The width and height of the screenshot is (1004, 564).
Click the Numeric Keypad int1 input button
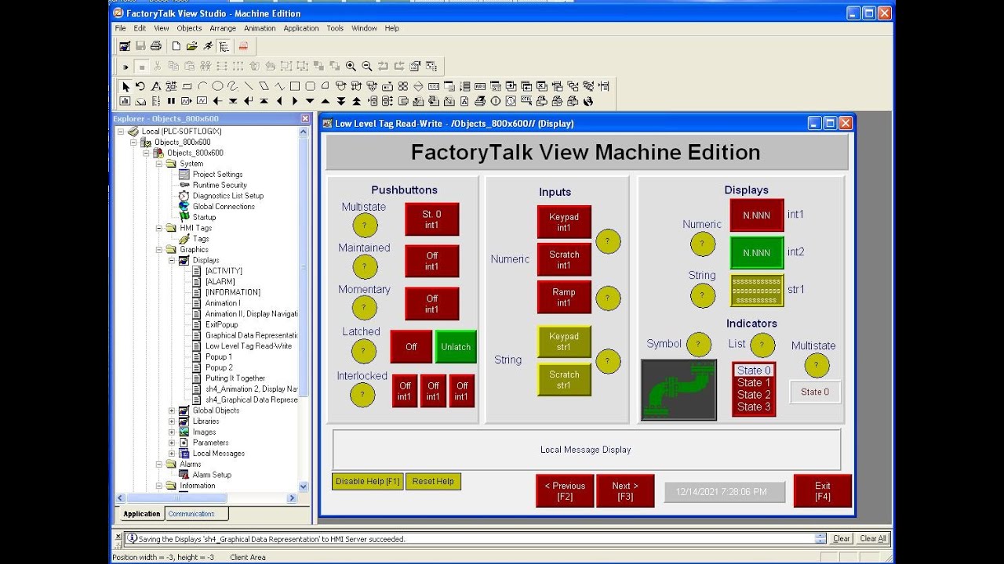tap(564, 222)
